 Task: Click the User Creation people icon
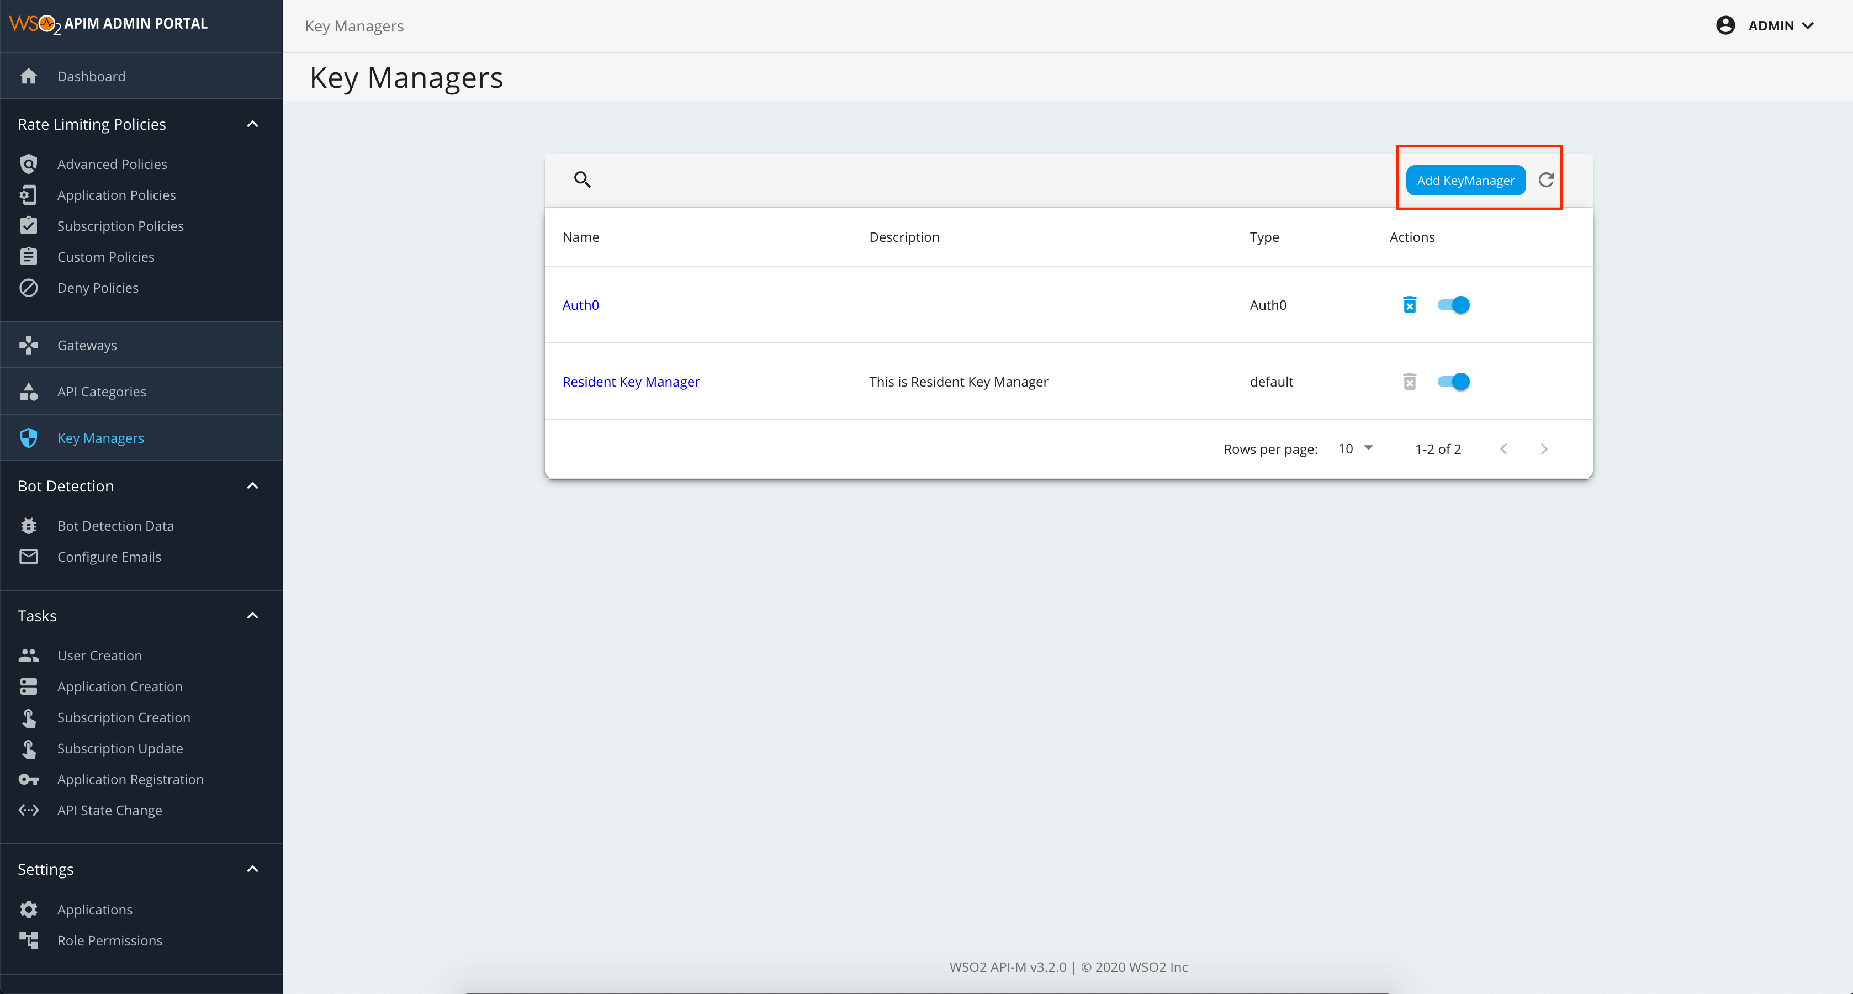click(29, 655)
